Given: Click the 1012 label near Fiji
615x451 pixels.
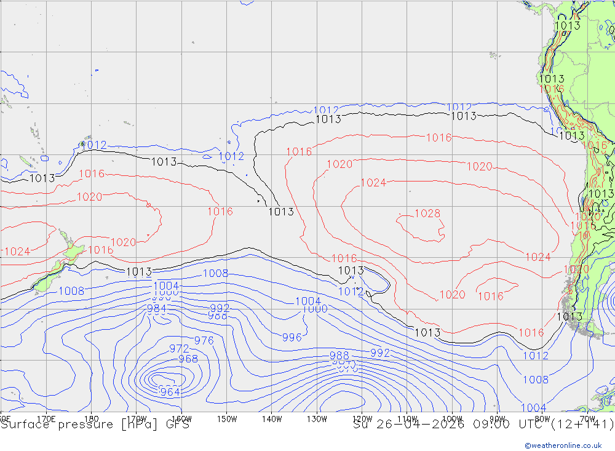Looking at the screenshot, I should tap(93, 145).
